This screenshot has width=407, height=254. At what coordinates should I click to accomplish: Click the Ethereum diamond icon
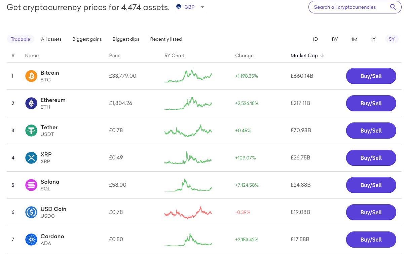click(31, 103)
